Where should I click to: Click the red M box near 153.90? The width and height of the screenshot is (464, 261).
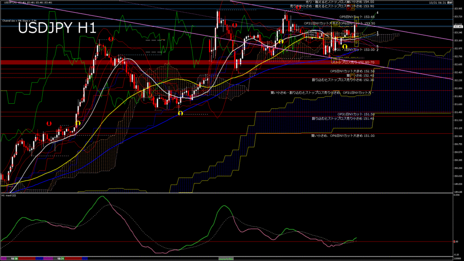pos(349,6)
